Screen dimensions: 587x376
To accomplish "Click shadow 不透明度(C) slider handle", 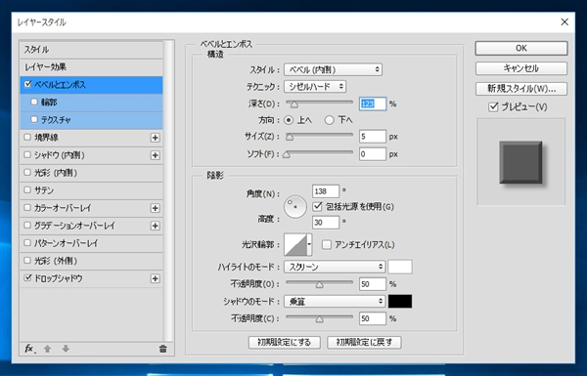I will 319,319.
